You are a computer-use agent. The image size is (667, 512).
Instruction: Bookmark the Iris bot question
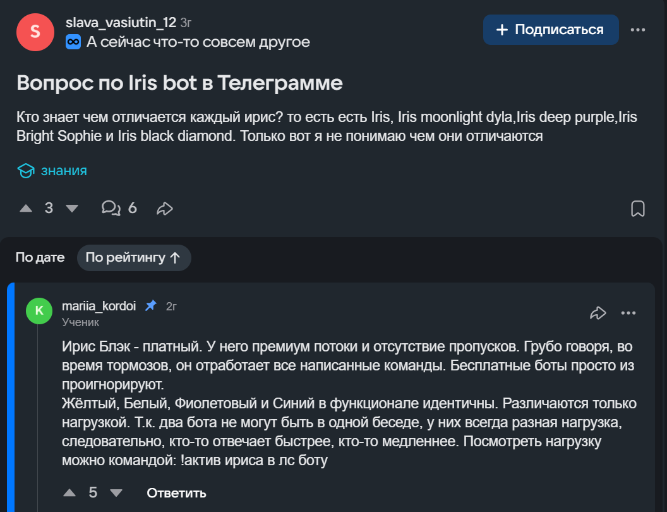(x=638, y=209)
